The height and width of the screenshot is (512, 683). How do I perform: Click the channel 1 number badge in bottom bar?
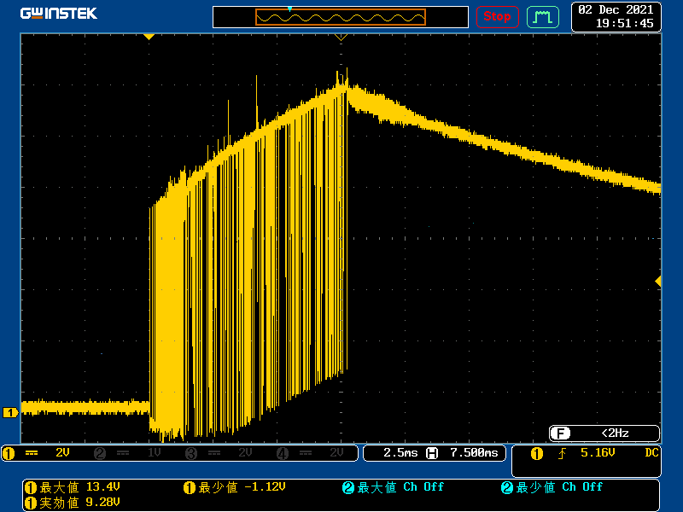pos(9,453)
